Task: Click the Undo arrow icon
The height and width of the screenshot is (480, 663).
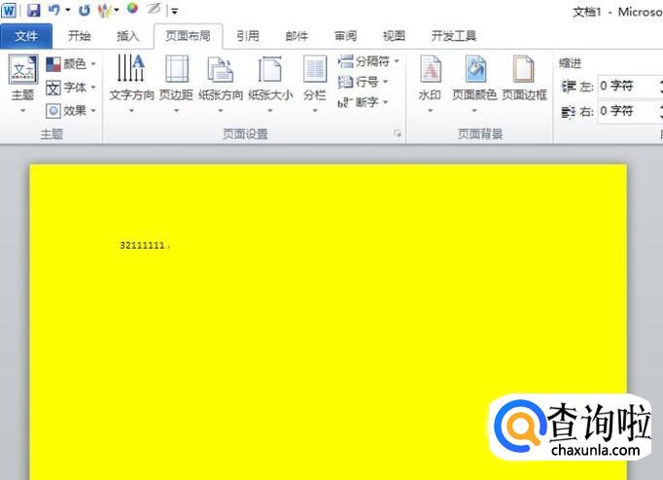Action: [54, 10]
